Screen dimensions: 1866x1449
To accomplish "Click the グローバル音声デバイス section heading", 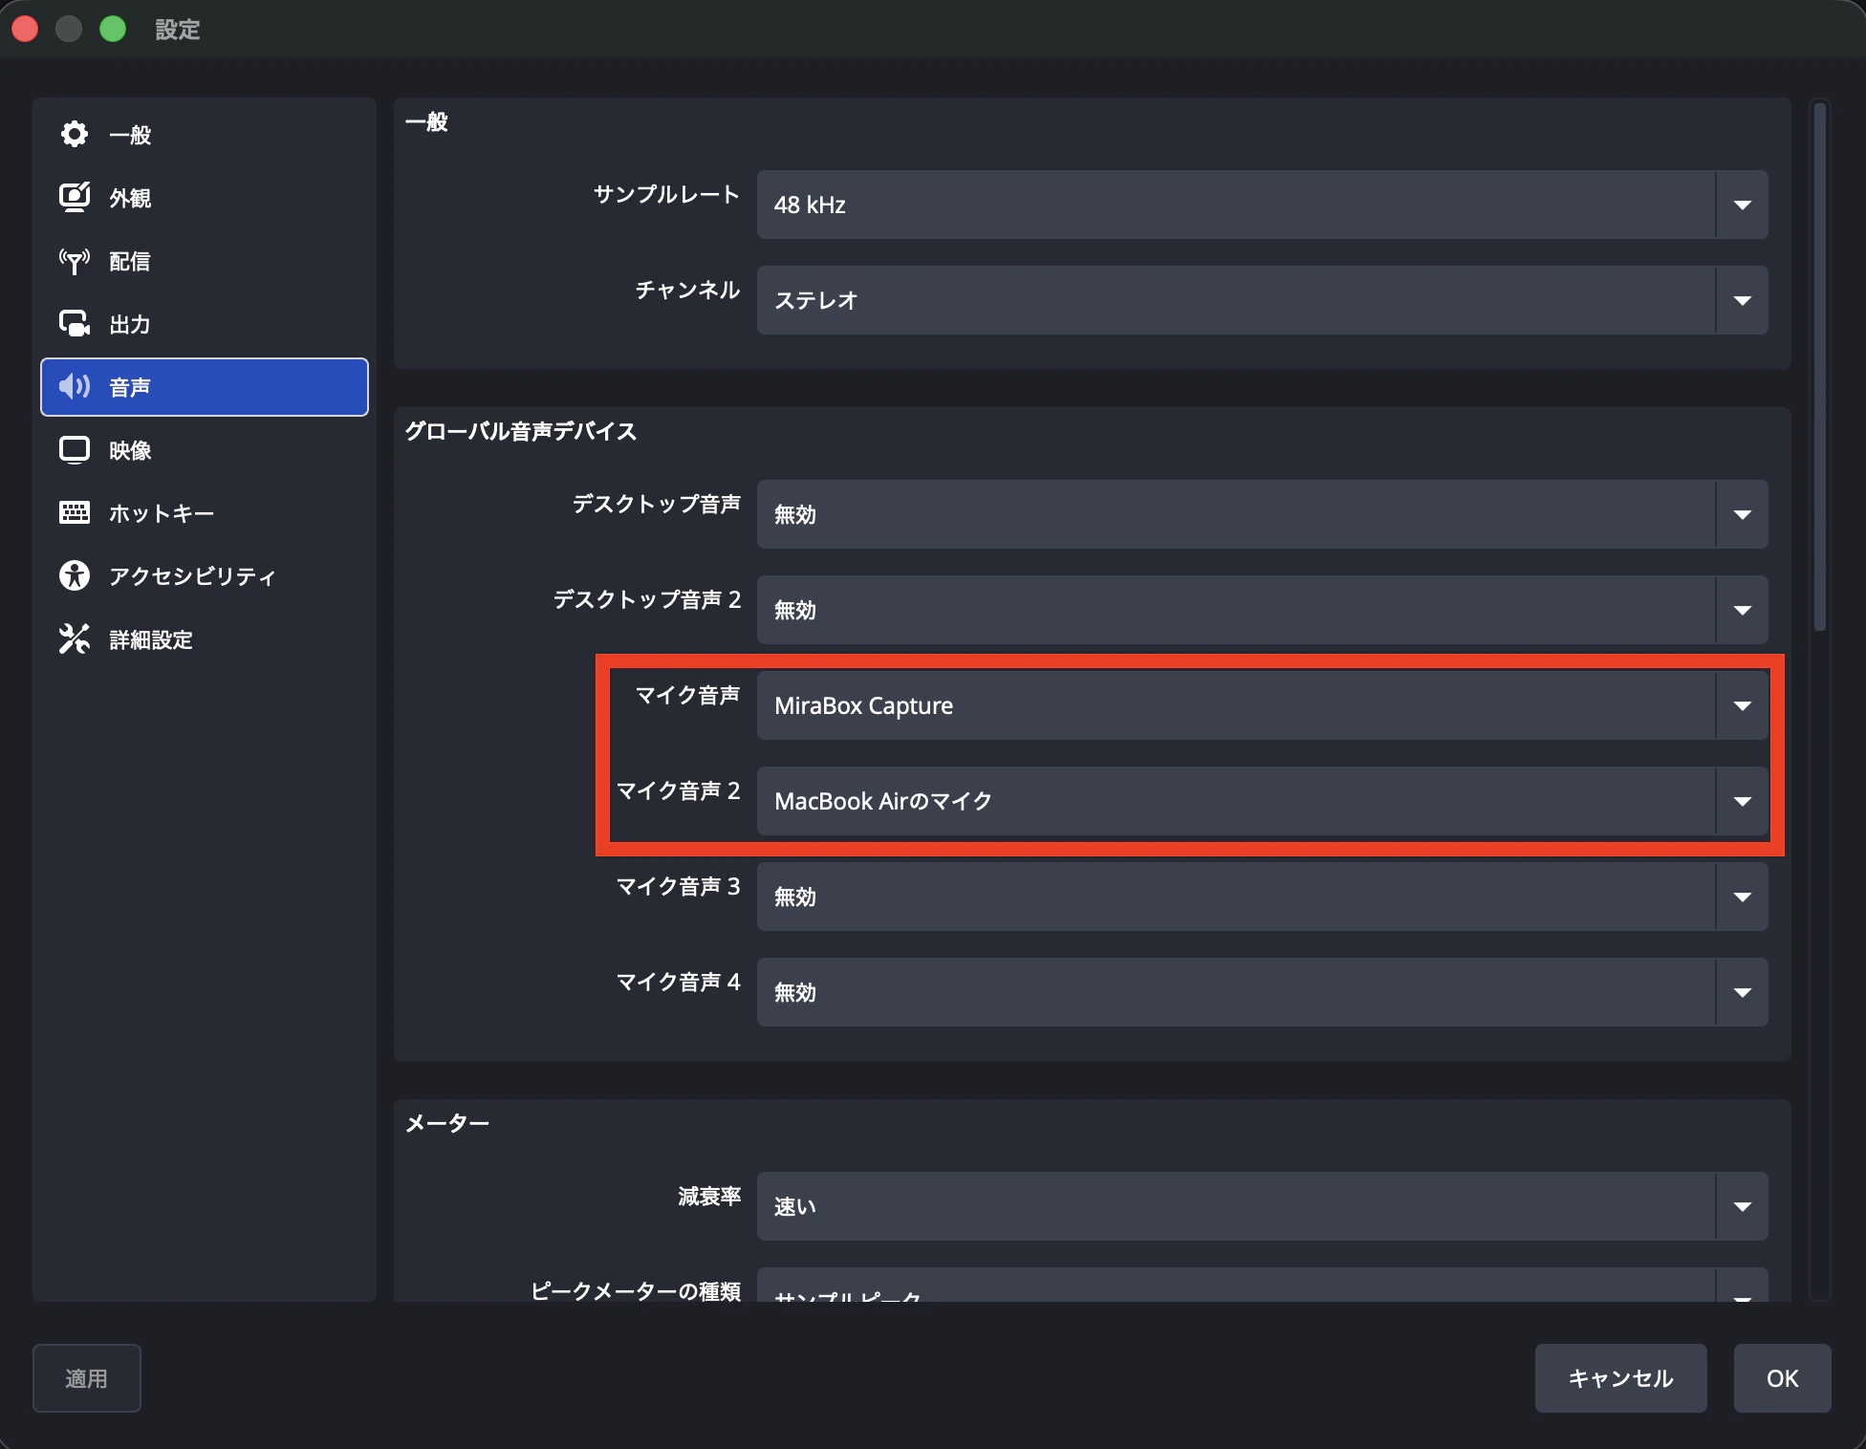I will point(520,431).
